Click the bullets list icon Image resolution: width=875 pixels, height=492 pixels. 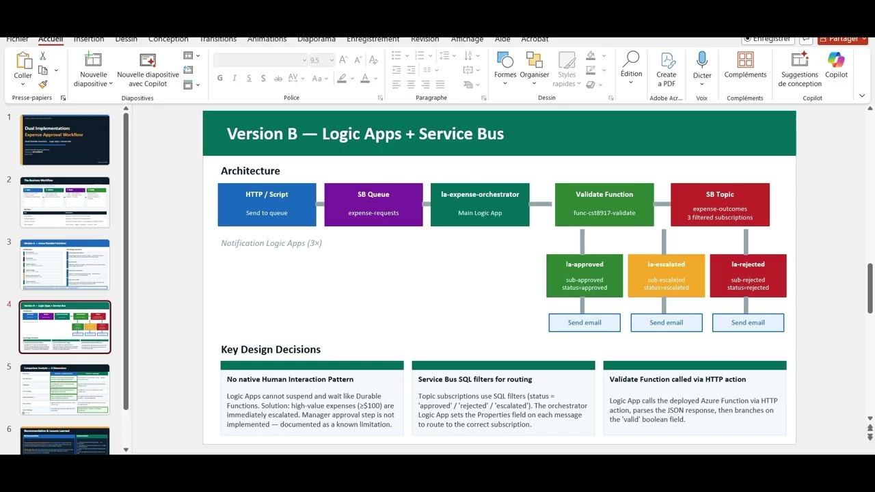(396, 56)
